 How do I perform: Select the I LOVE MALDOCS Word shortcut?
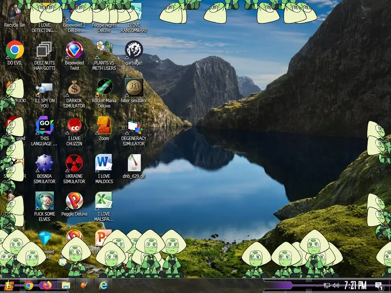104,169
